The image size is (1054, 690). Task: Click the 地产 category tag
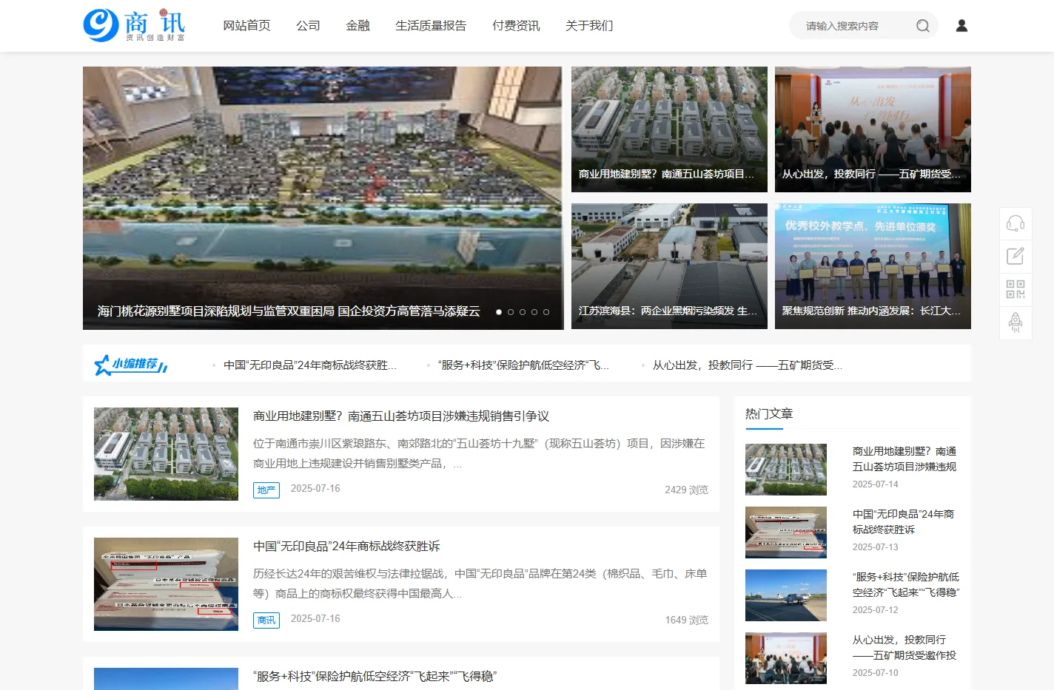266,490
